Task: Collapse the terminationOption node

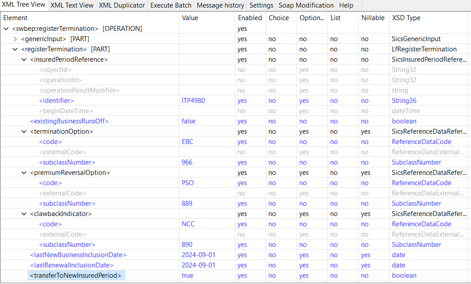Action: point(24,131)
